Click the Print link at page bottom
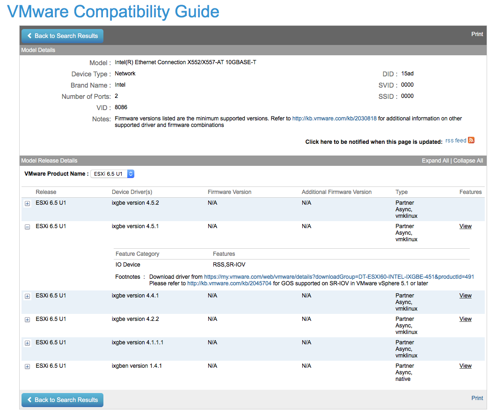The height and width of the screenshot is (416, 503). point(477,398)
